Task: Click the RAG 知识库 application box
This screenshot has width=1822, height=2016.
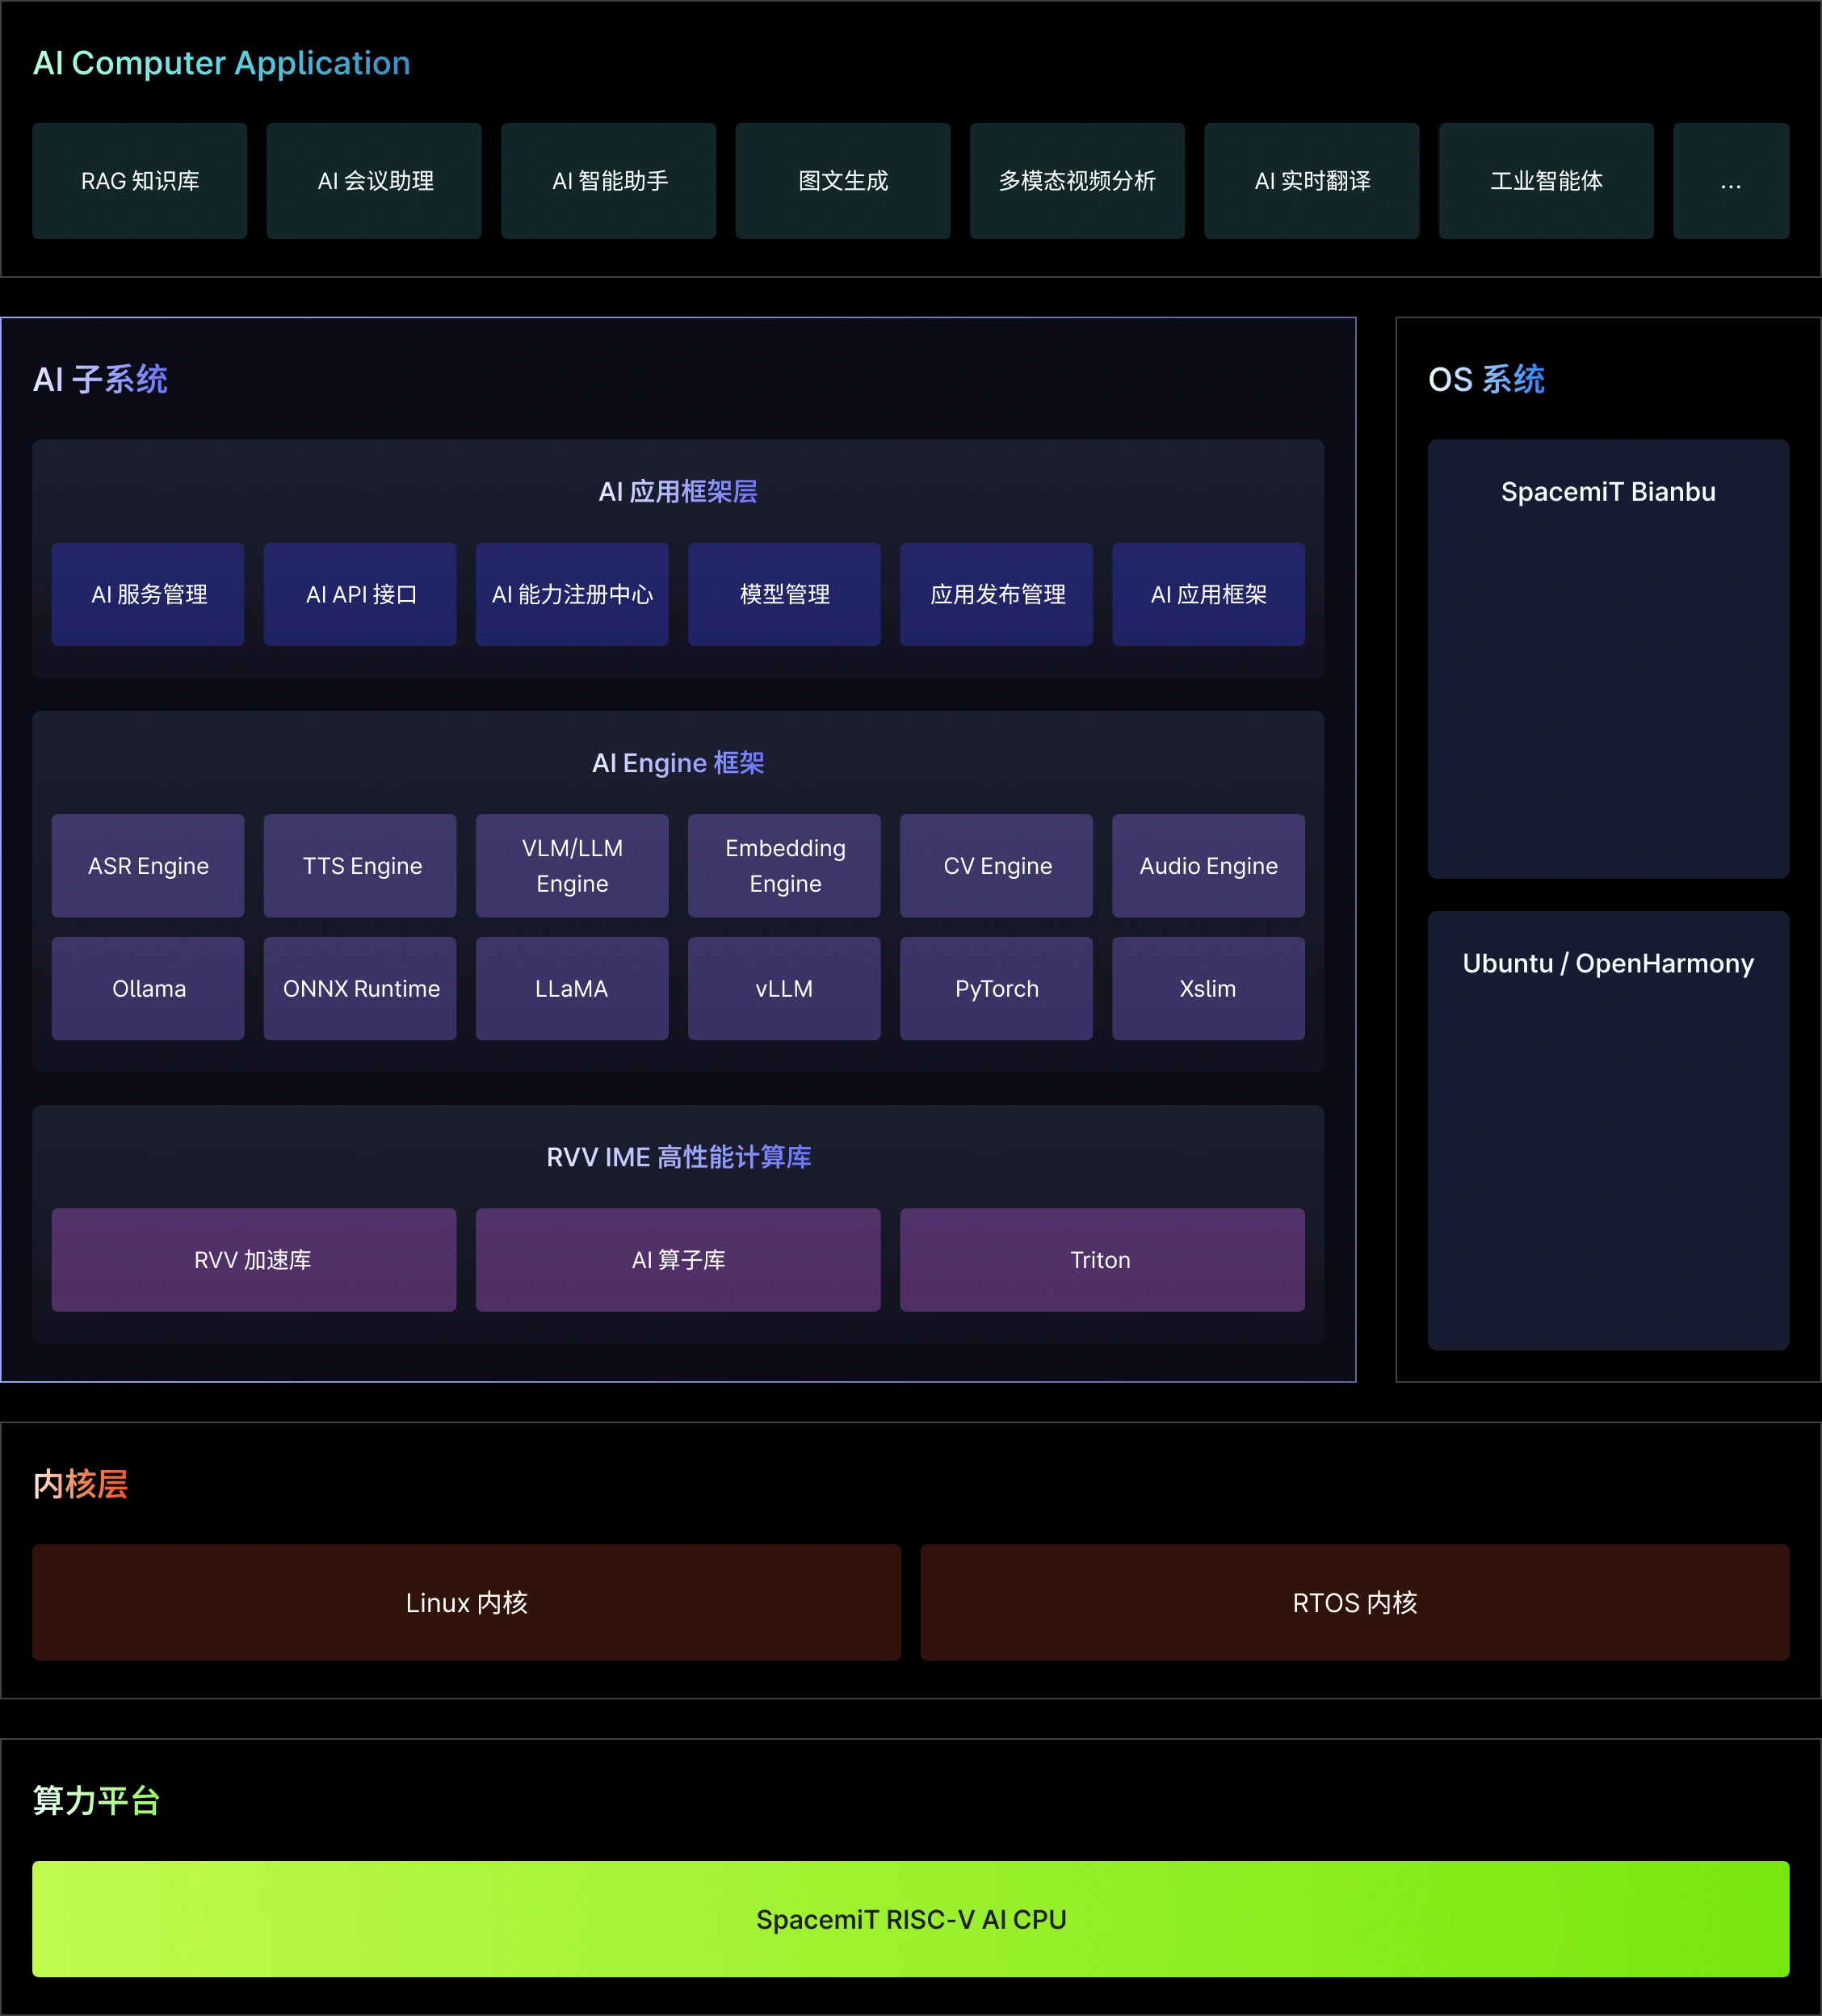Action: [x=140, y=181]
